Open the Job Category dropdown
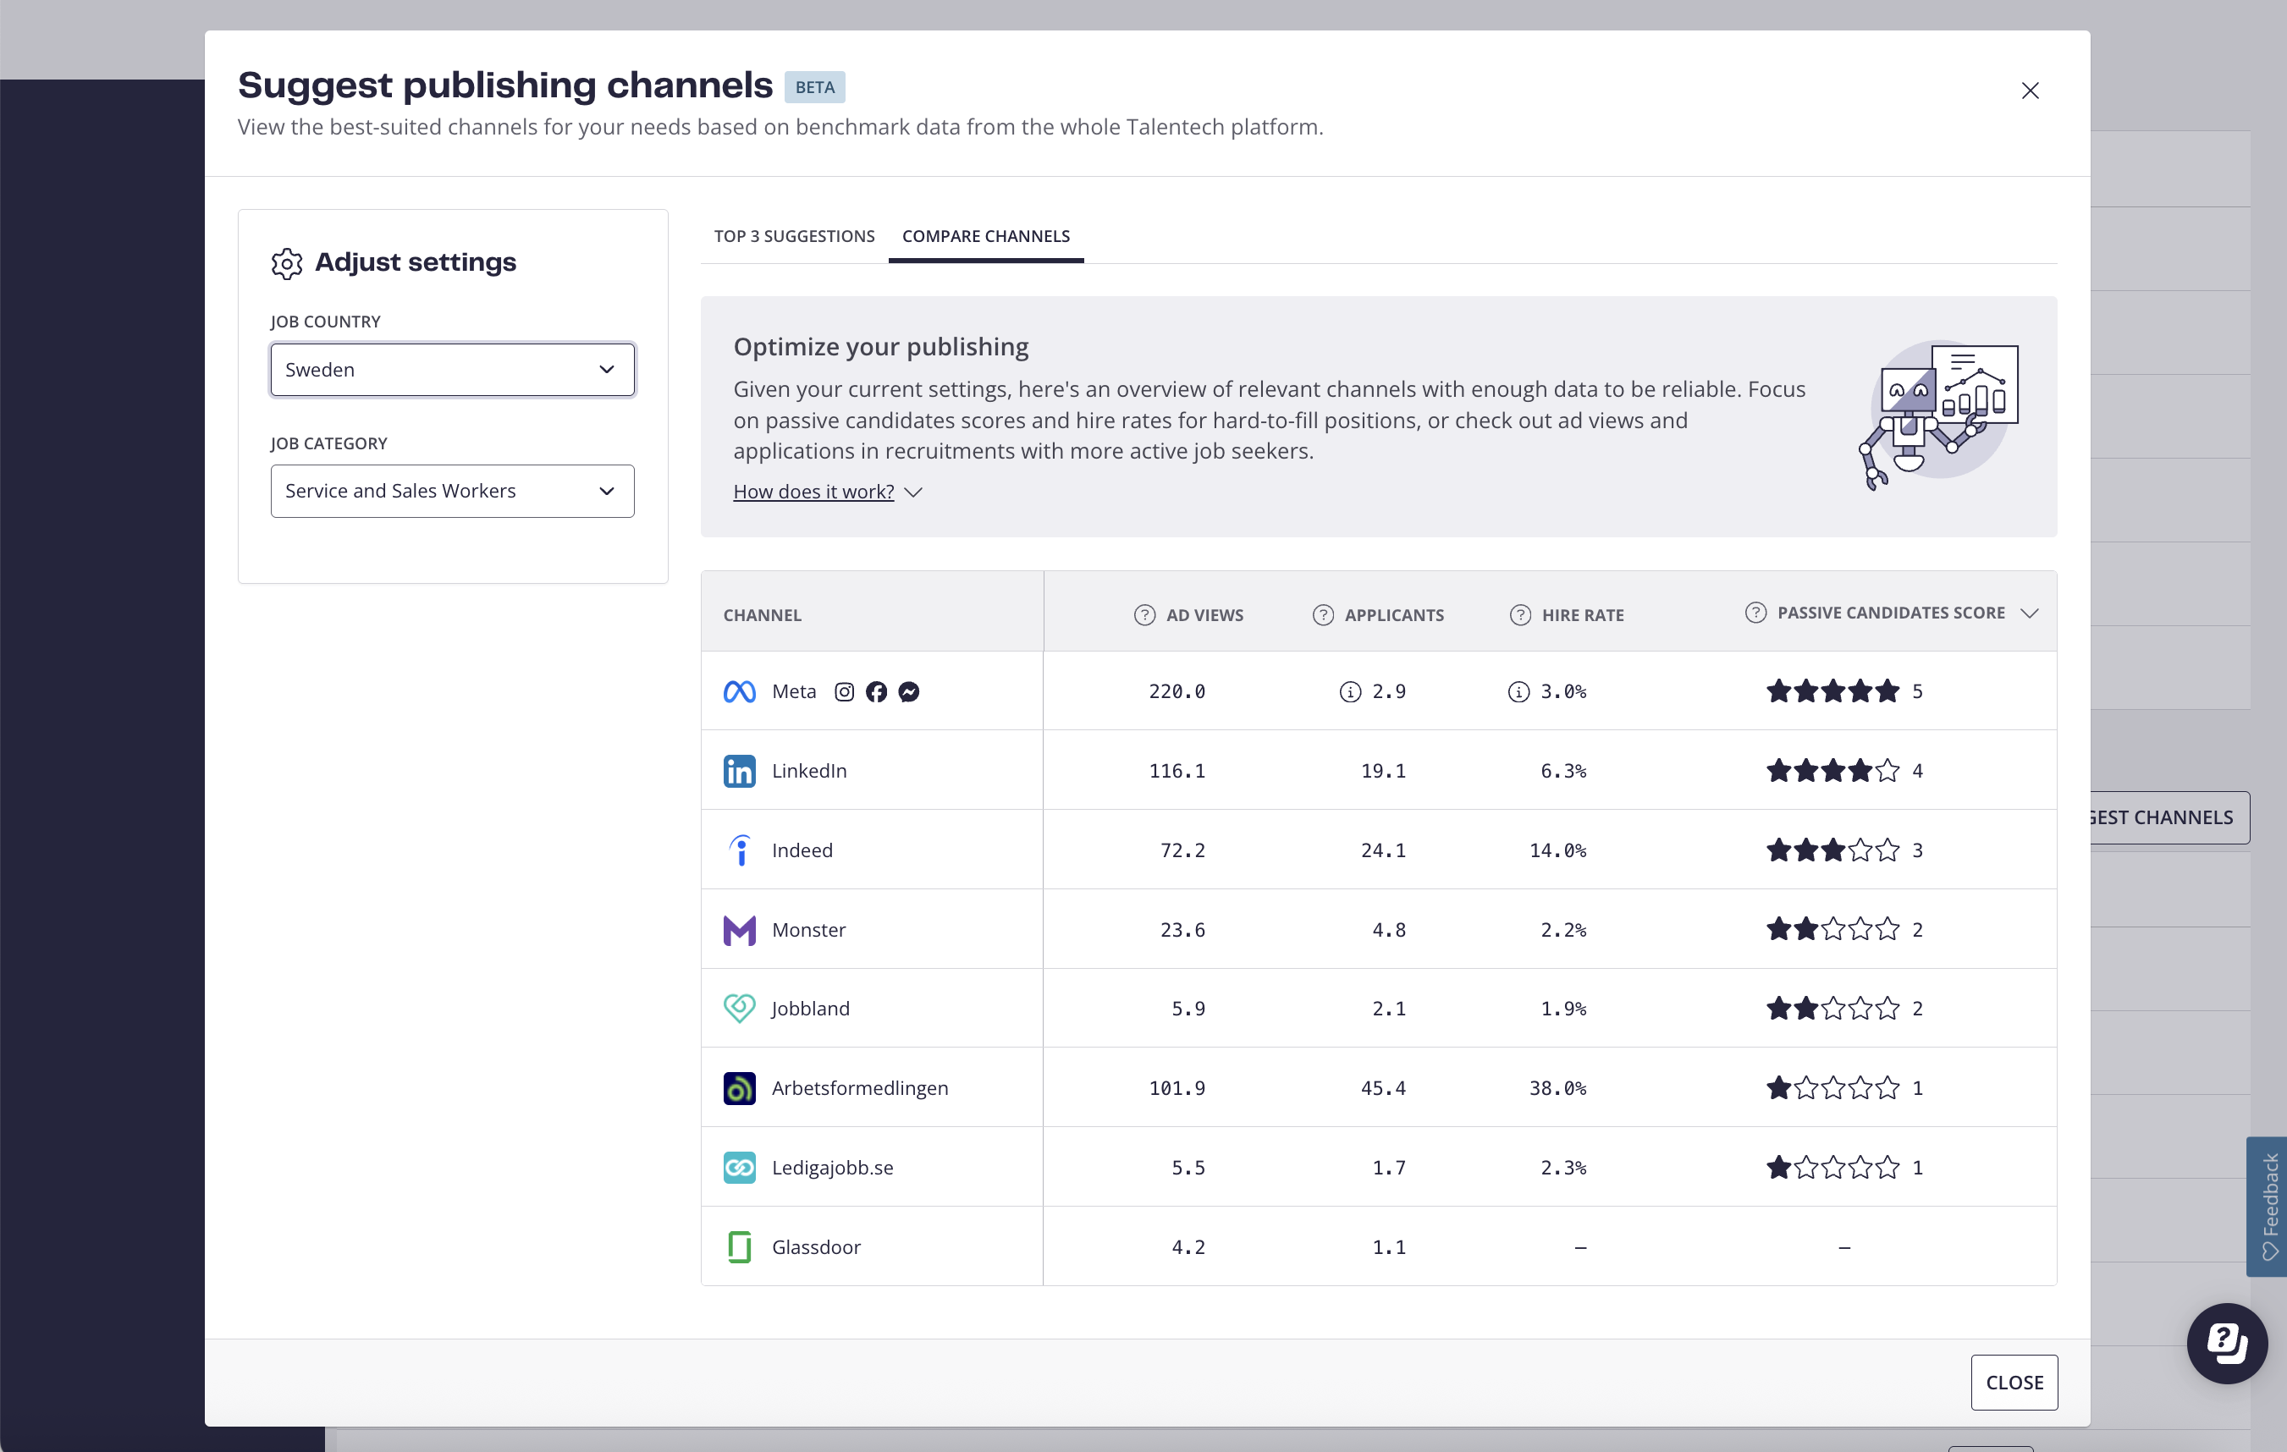The height and width of the screenshot is (1452, 2287). coord(452,491)
